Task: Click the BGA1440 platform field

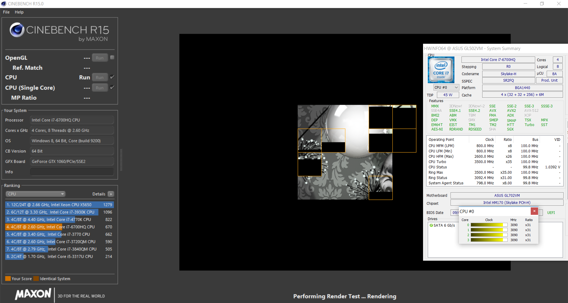Action: click(522, 88)
